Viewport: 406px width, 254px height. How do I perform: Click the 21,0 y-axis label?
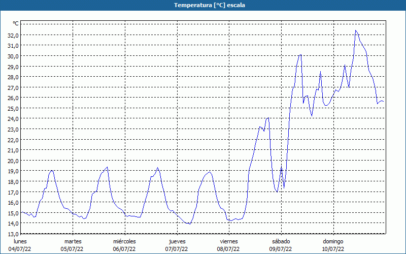click(13, 150)
